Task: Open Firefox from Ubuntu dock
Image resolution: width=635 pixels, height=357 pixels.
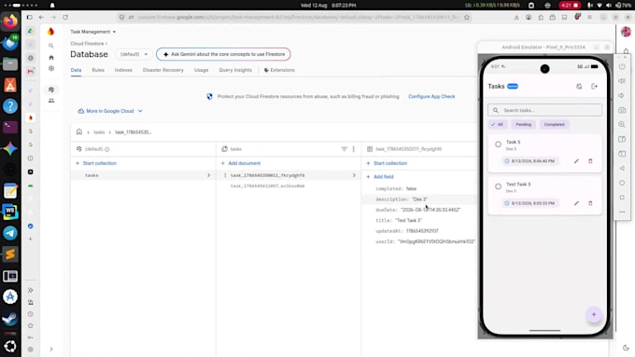Action: tap(10, 21)
